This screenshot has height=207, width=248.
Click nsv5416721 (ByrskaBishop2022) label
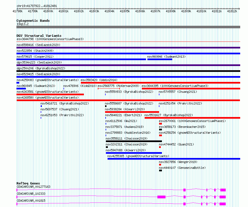tap(65, 103)
